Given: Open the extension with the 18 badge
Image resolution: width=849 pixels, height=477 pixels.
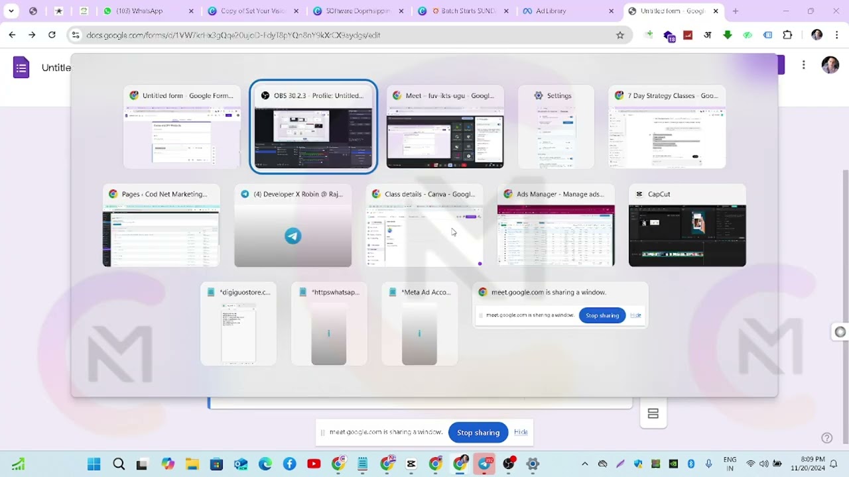Looking at the screenshot, I should [669, 36].
